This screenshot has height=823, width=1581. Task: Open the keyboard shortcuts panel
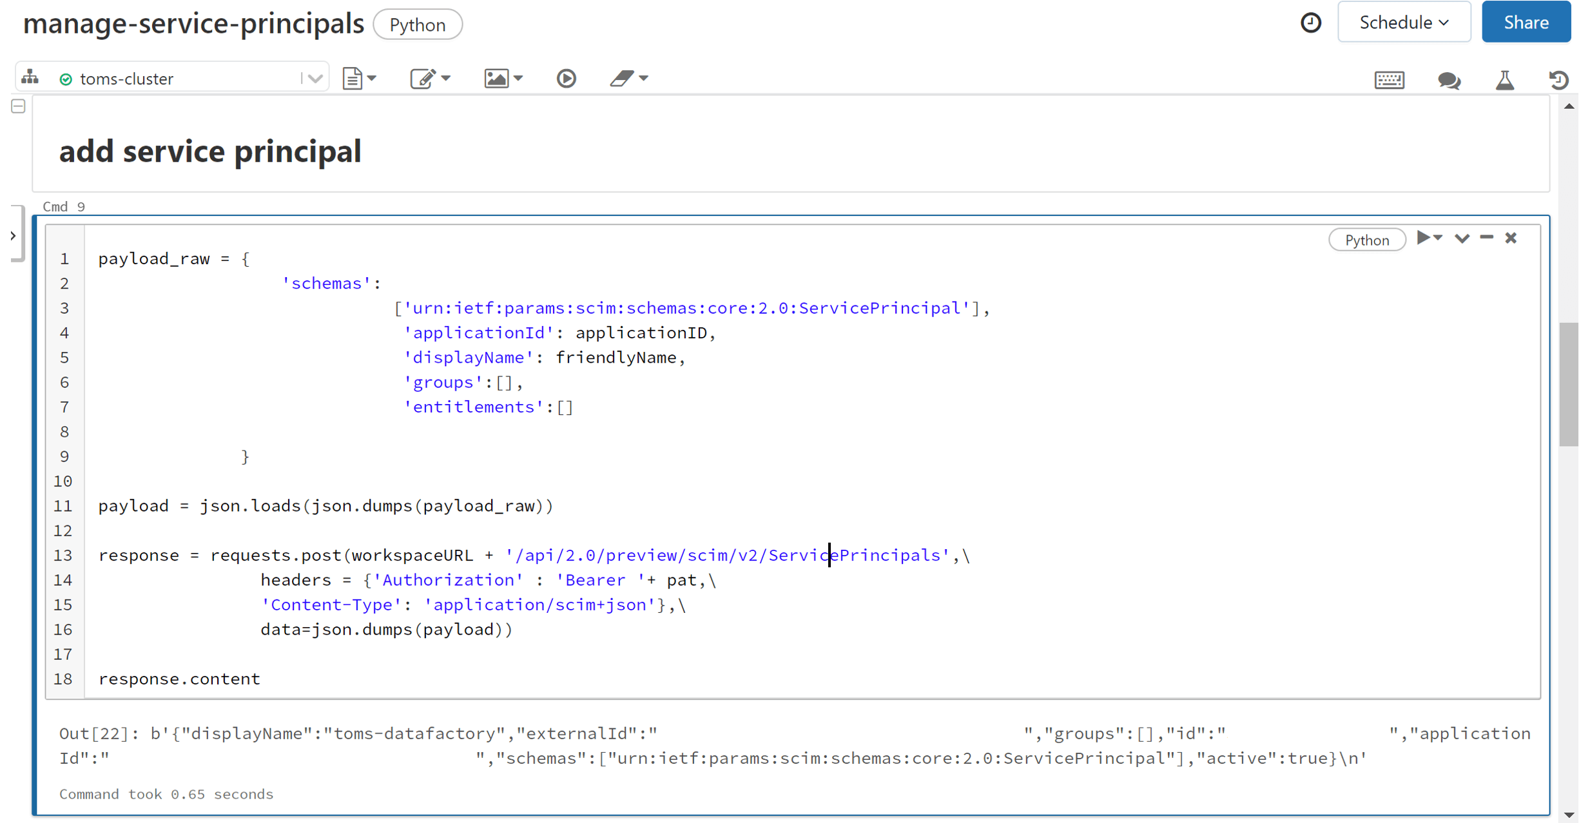point(1390,80)
